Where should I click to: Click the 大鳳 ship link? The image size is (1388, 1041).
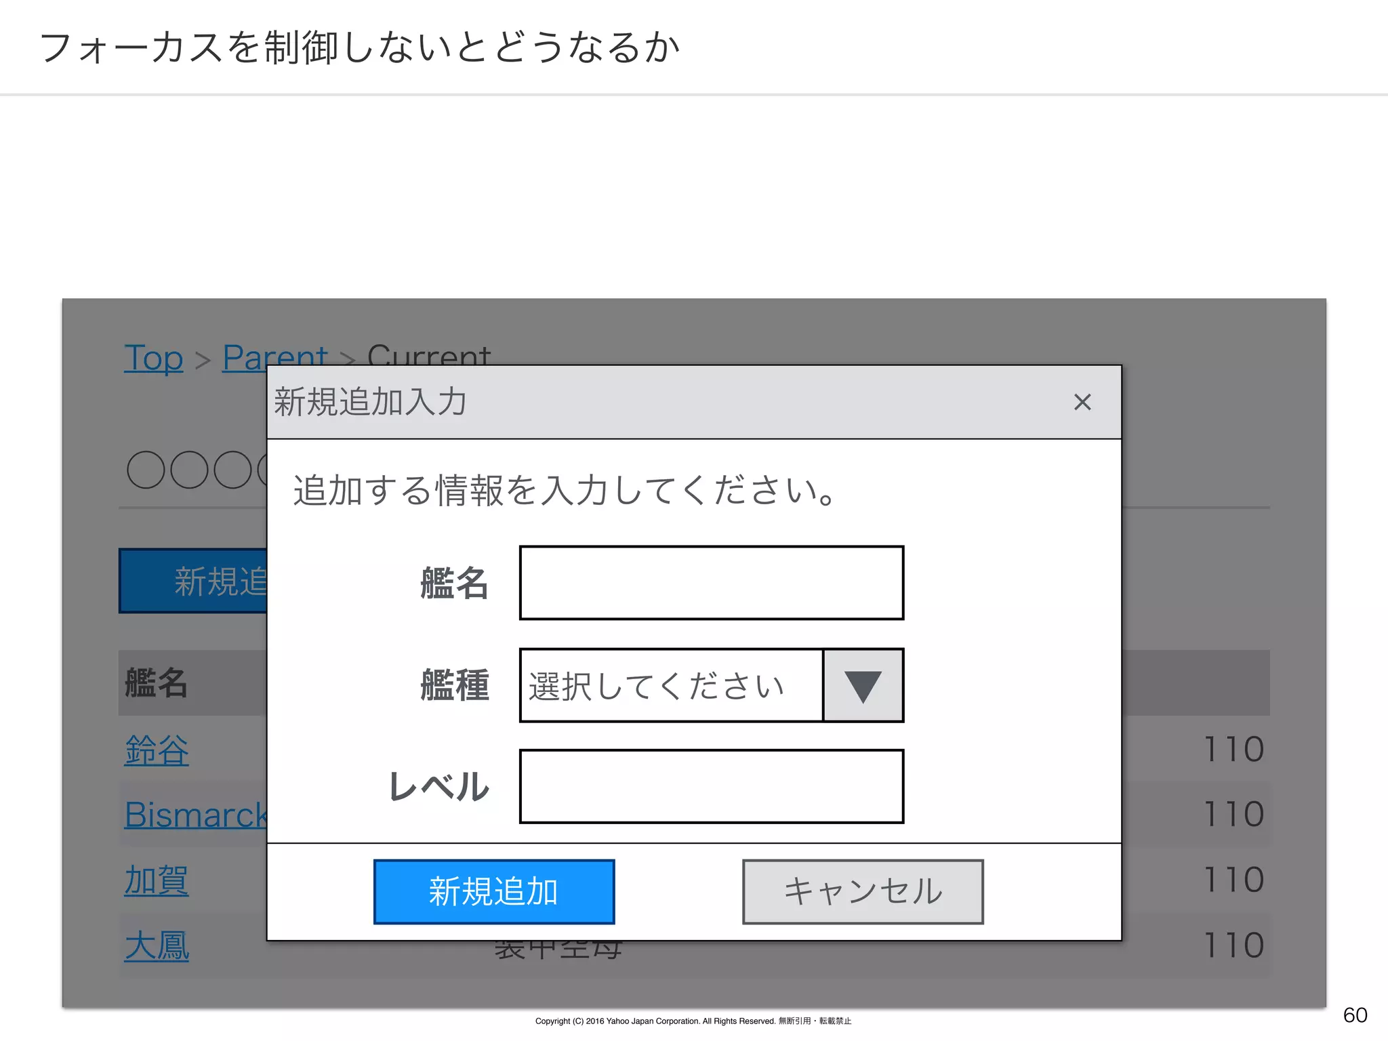(157, 945)
